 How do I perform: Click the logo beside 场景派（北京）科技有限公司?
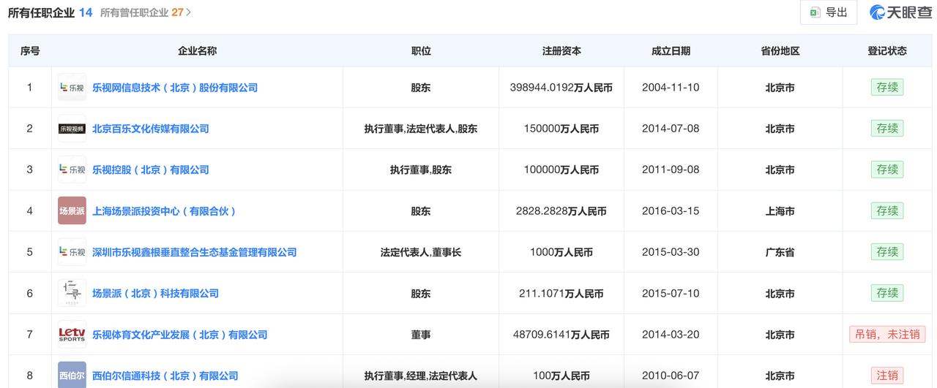pyautogui.click(x=72, y=293)
